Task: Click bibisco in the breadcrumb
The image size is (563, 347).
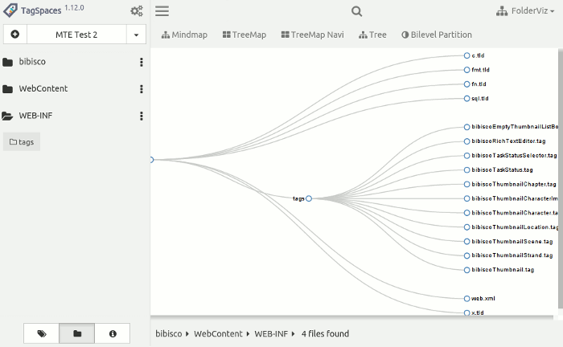Action: pyautogui.click(x=168, y=333)
